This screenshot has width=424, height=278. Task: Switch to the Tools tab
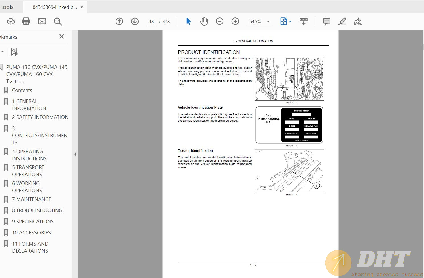coord(7,7)
